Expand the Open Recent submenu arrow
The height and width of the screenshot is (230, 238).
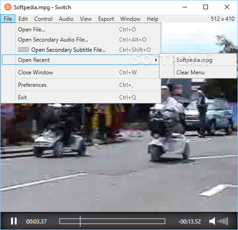156,60
